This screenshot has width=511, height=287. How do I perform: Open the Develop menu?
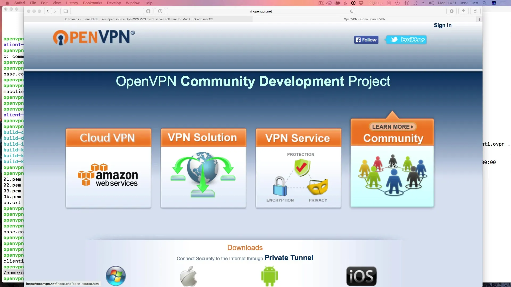pyautogui.click(x=114, y=3)
